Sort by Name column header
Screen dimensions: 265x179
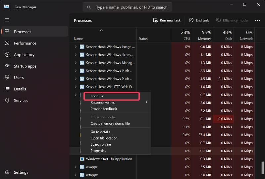click(103, 35)
